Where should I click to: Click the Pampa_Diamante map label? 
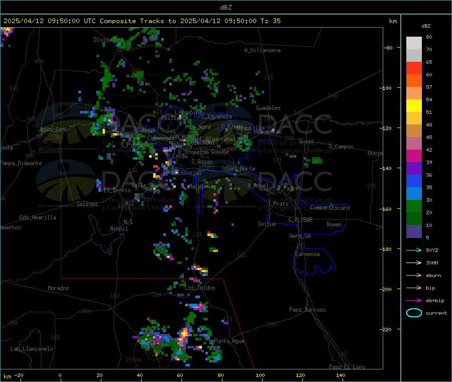coord(21,163)
